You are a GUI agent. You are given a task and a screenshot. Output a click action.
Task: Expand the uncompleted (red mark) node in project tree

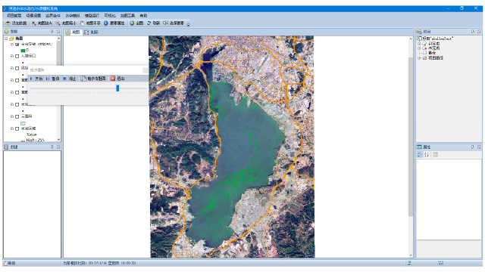click(419, 48)
